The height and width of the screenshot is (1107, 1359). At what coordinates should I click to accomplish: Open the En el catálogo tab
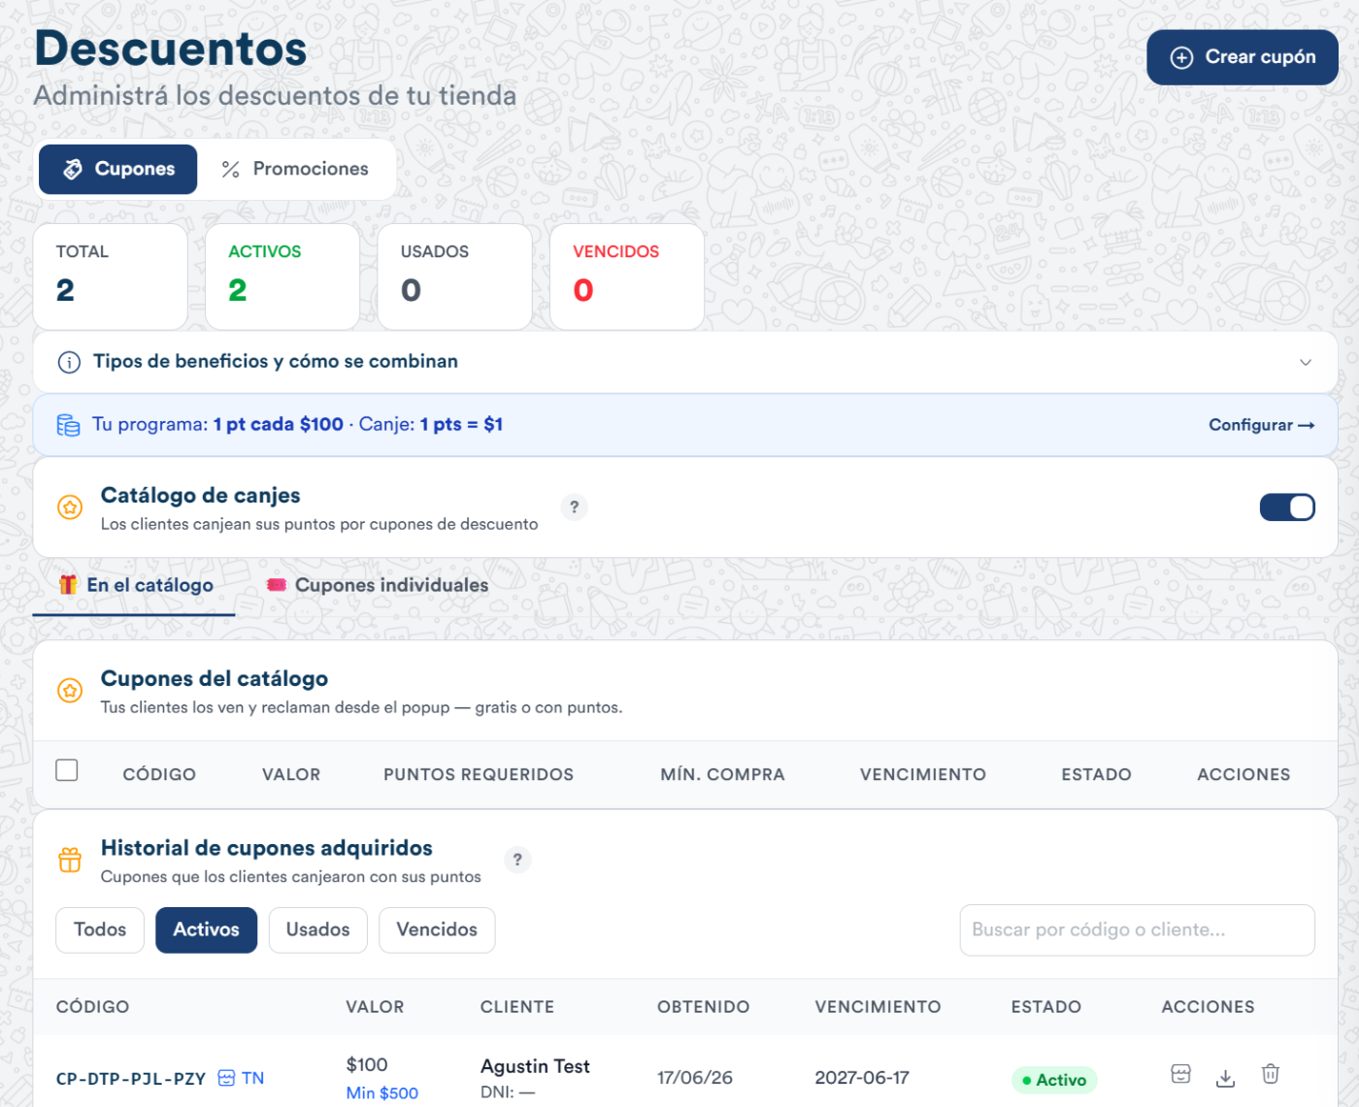pyautogui.click(x=135, y=585)
